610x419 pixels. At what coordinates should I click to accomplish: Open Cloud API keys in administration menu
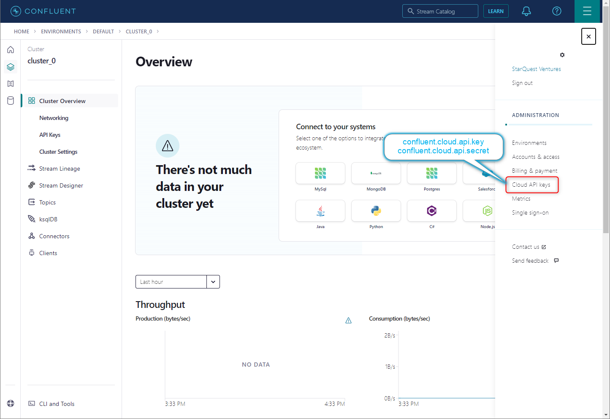click(531, 185)
